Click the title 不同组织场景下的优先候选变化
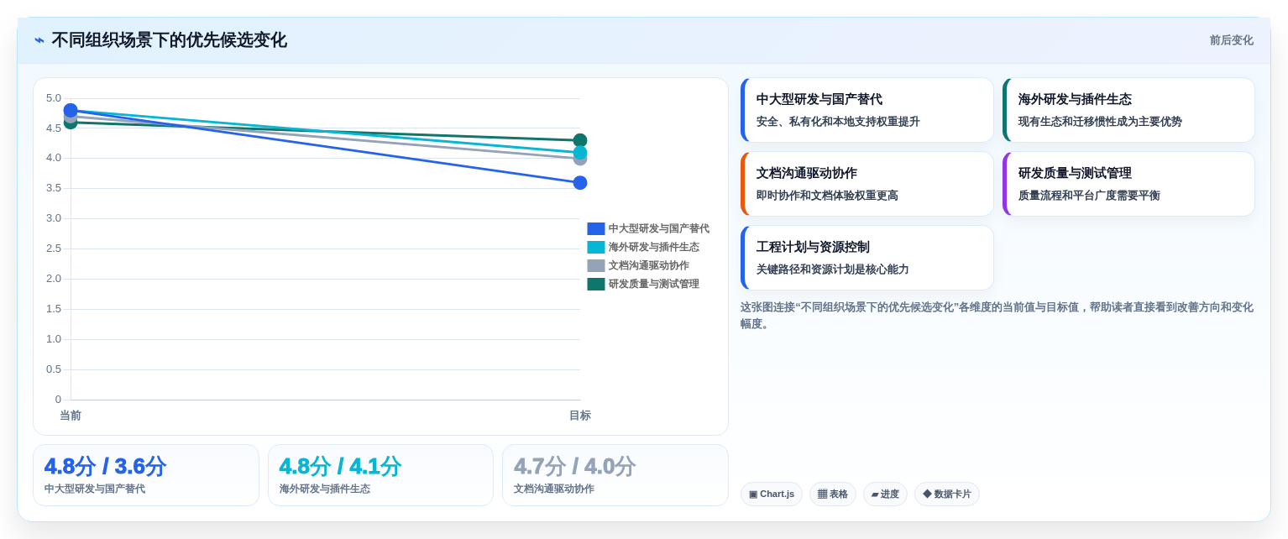 (169, 40)
